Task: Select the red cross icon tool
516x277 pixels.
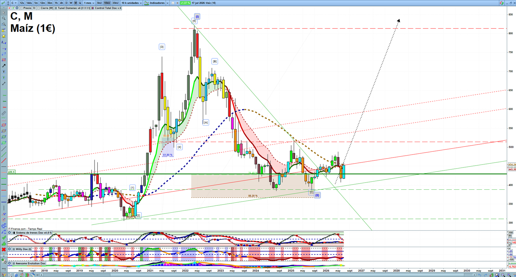Action: coord(4,250)
